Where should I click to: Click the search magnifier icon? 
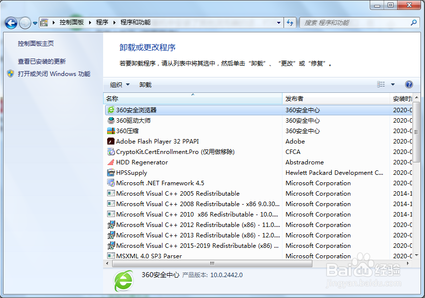(414, 23)
